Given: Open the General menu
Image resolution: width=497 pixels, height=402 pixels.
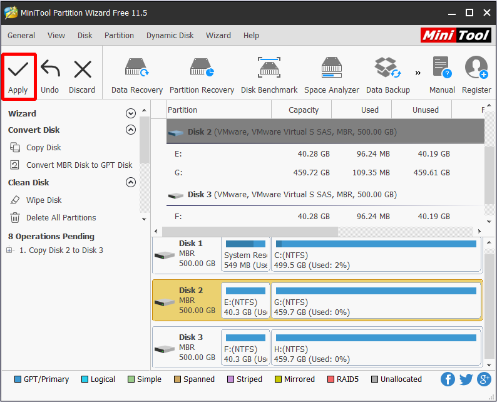Looking at the screenshot, I should [21, 36].
